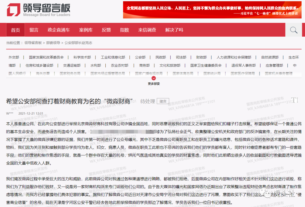Click 更多部委 label to expand list
This screenshot has height=207, width=305.
coord(154,84)
